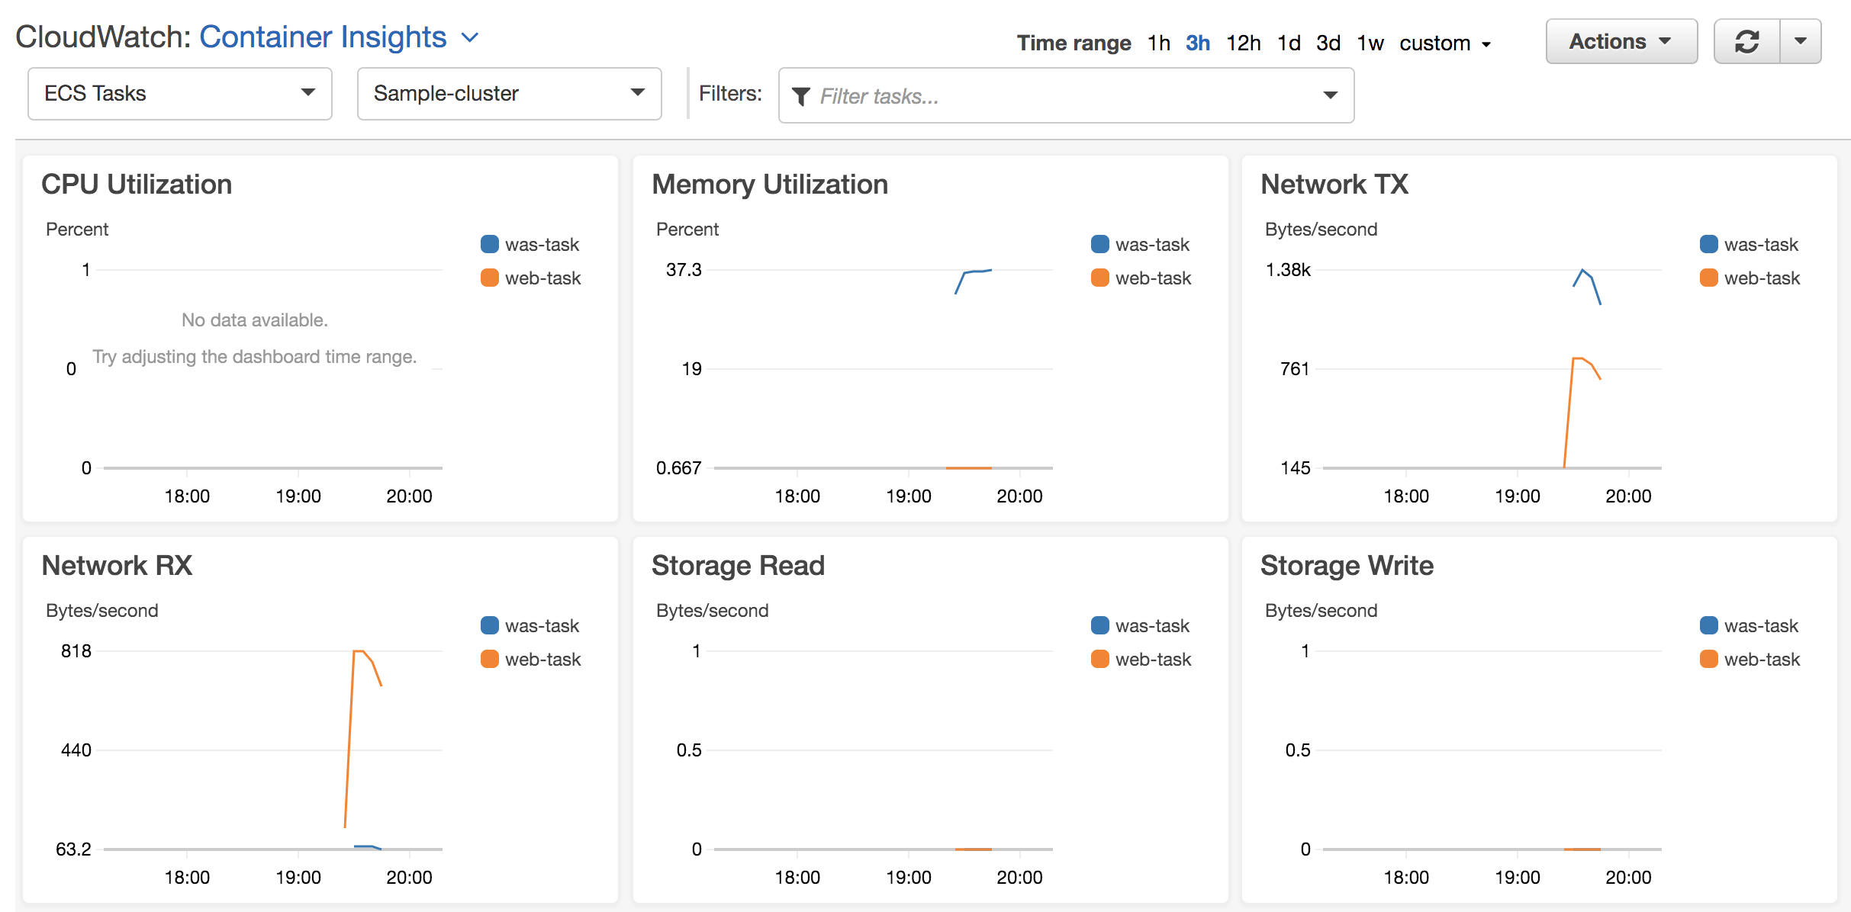
Task: Toggle web-task swatch in Memory Utilization legend
Action: [x=1100, y=278]
